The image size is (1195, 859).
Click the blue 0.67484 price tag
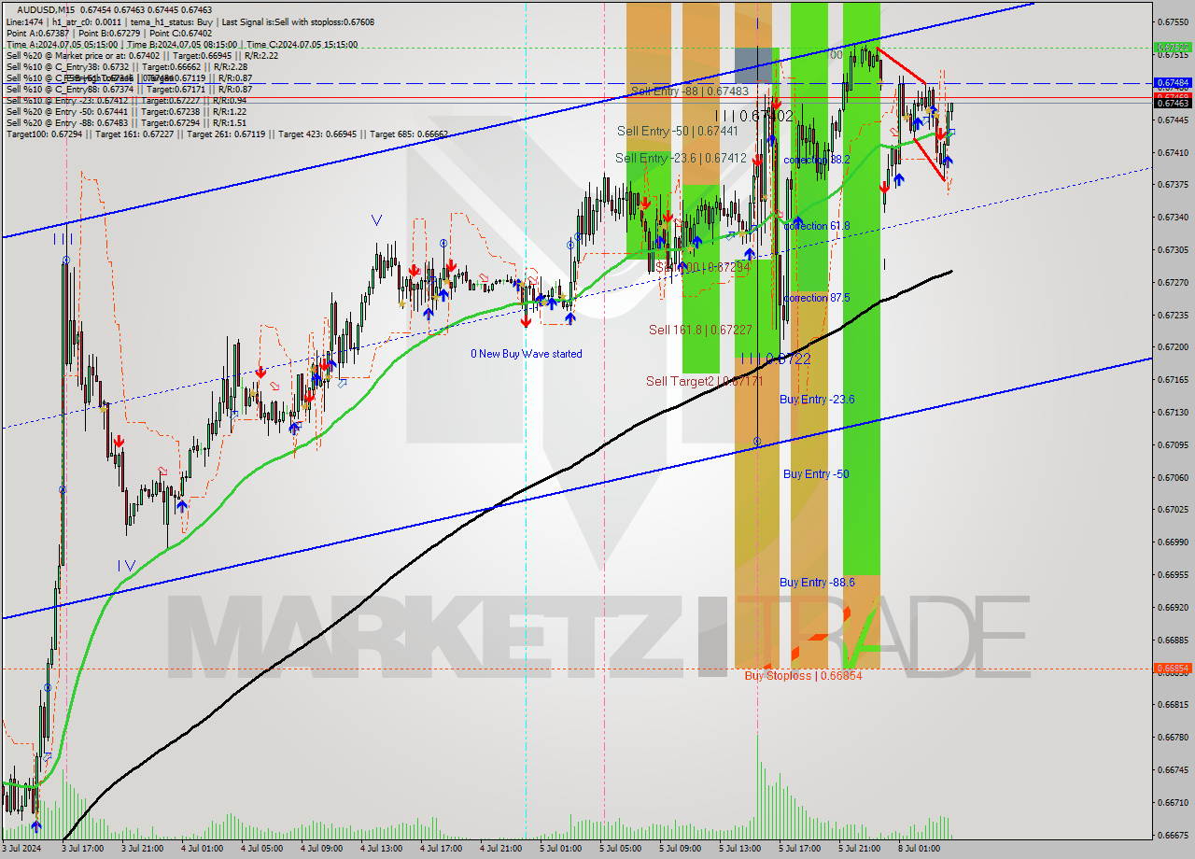[x=1173, y=83]
